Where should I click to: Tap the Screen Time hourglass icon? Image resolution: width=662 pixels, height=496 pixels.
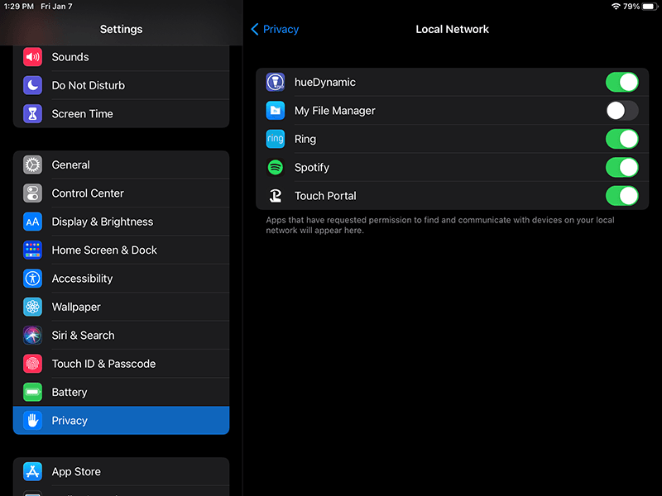(32, 114)
